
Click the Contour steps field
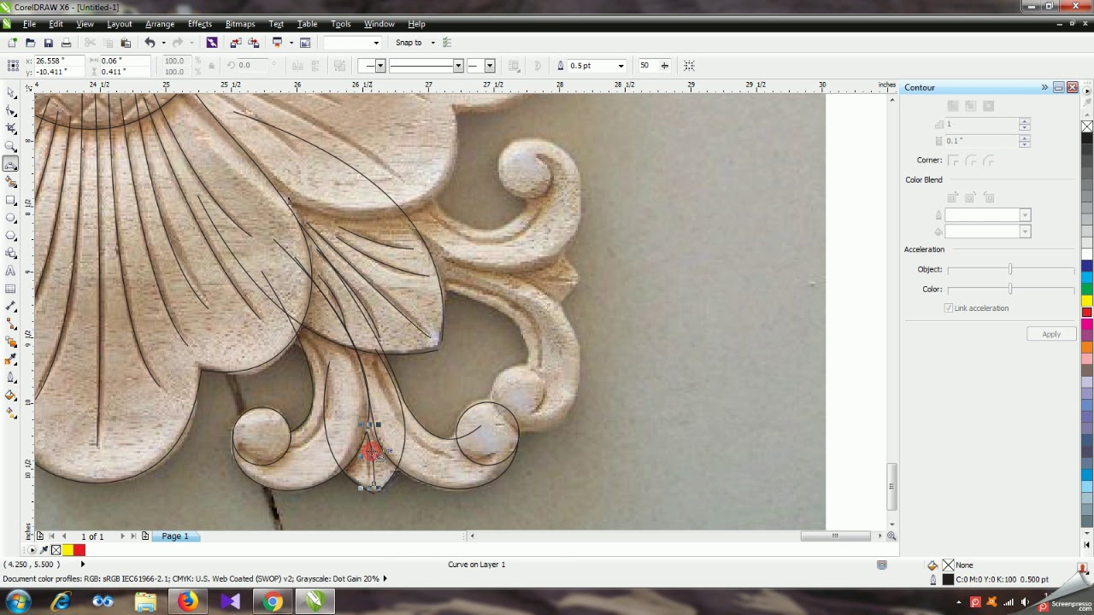[981, 125]
